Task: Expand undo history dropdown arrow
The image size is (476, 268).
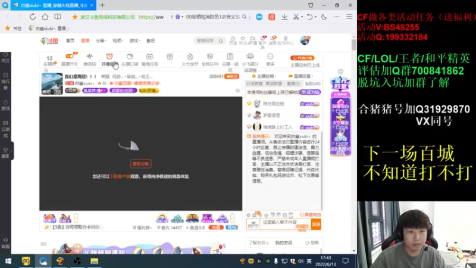Action: [x=315, y=17]
